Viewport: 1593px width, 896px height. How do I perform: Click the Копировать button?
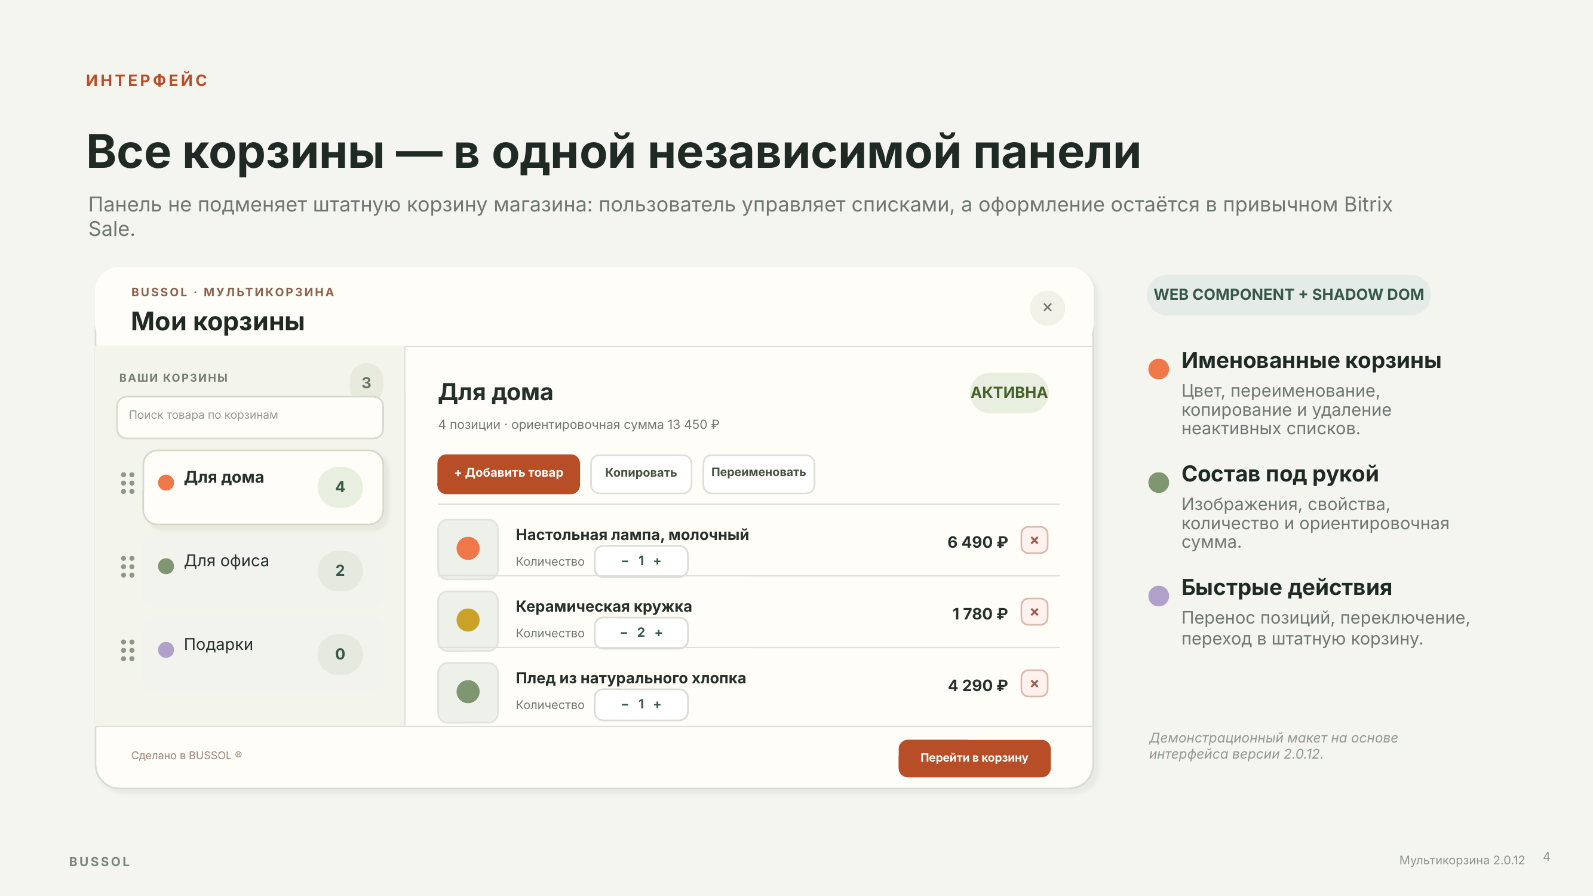641,474
